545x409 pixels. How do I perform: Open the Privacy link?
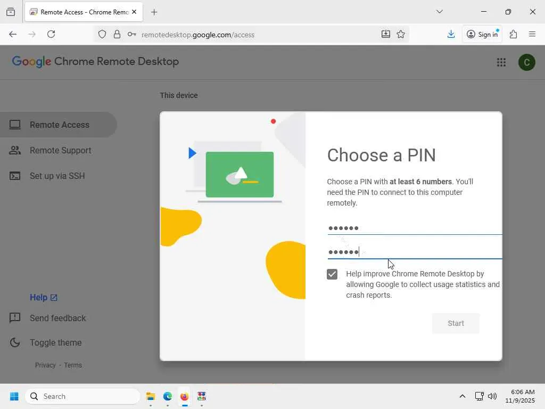click(x=45, y=365)
